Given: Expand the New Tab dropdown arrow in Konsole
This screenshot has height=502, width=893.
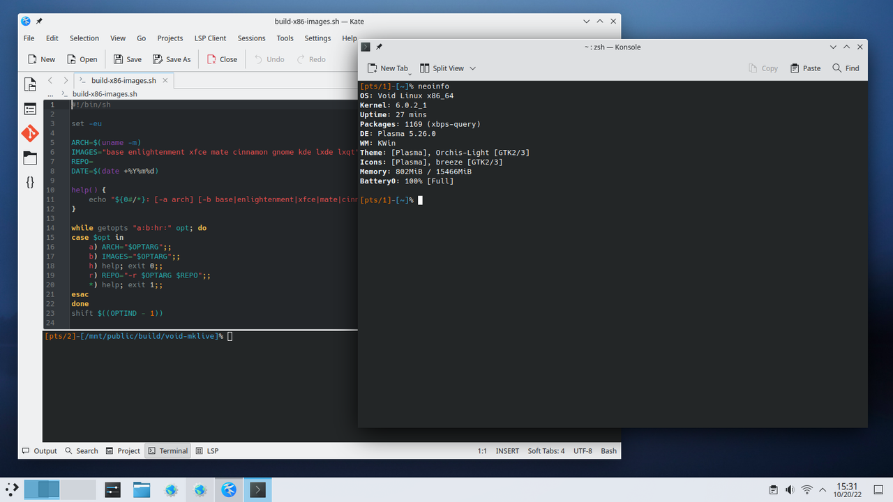Looking at the screenshot, I should click(410, 73).
